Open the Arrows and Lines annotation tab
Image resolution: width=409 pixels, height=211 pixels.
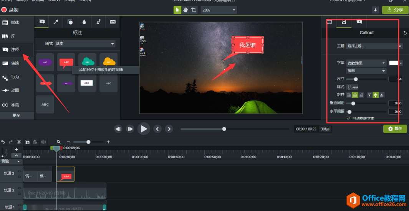(56, 22)
